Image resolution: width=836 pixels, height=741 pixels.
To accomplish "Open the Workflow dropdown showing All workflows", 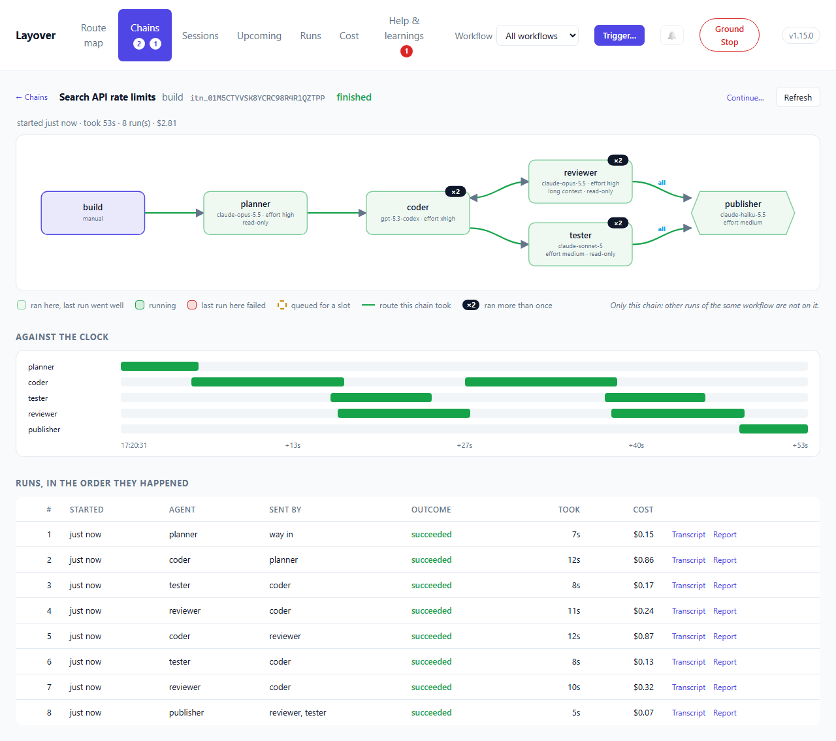I will tap(538, 36).
